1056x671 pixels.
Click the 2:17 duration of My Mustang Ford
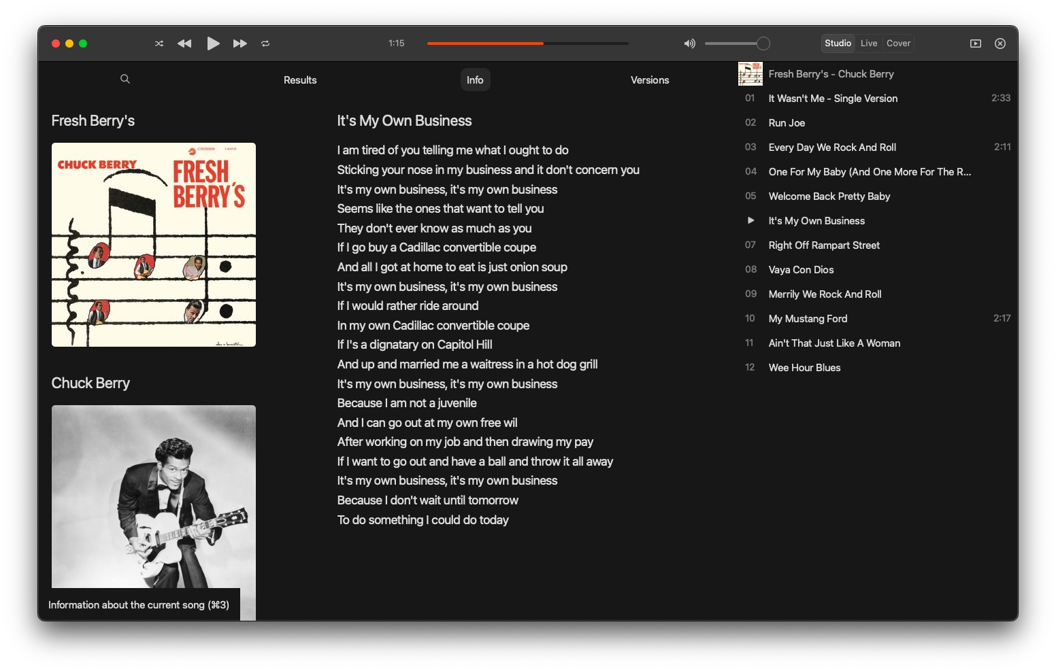pos(1002,318)
